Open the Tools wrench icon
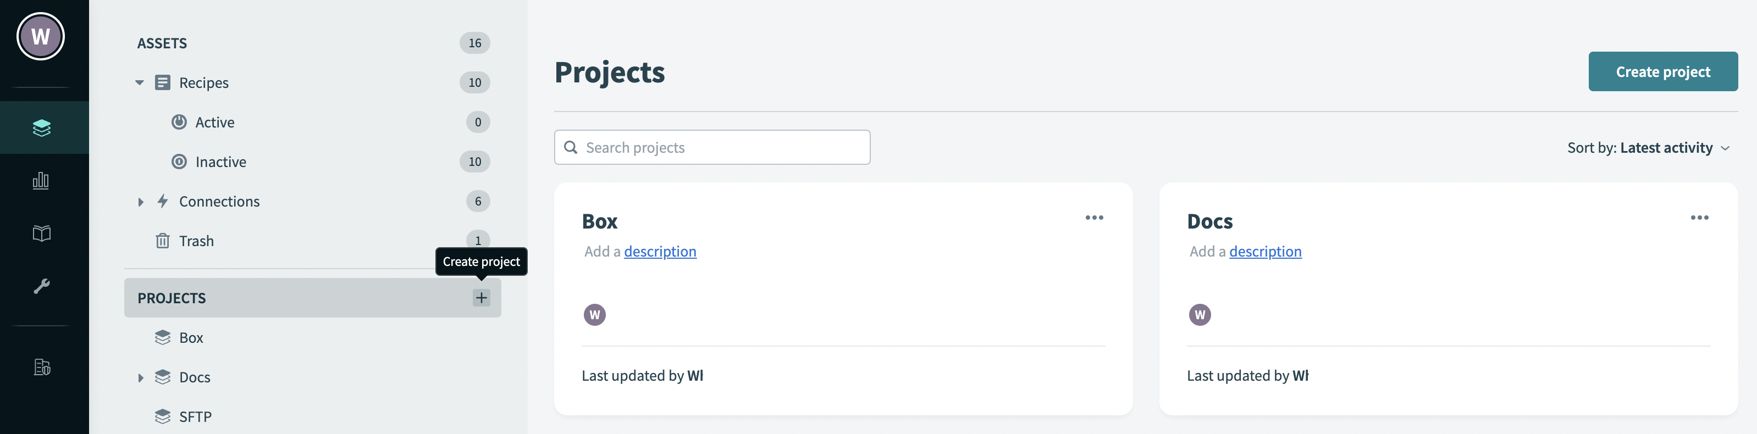The height and width of the screenshot is (434, 1757). pyautogui.click(x=41, y=286)
